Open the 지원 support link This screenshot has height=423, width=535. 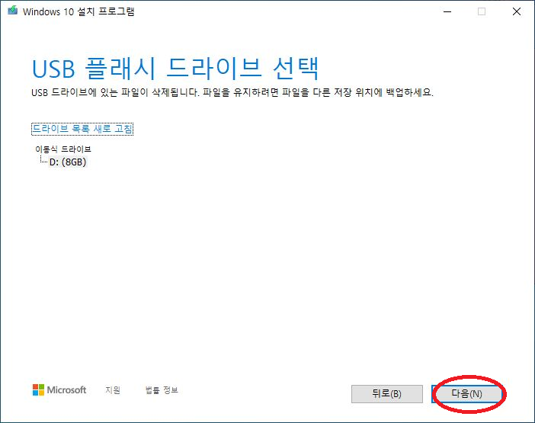coord(113,390)
